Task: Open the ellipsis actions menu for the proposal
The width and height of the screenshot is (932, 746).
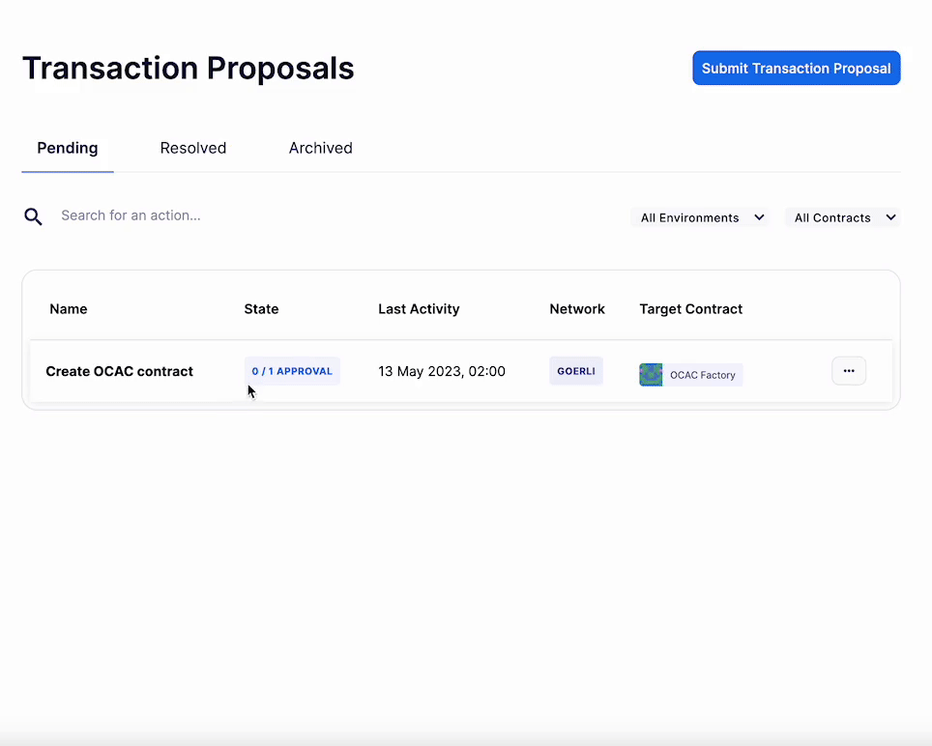Action: pos(849,370)
